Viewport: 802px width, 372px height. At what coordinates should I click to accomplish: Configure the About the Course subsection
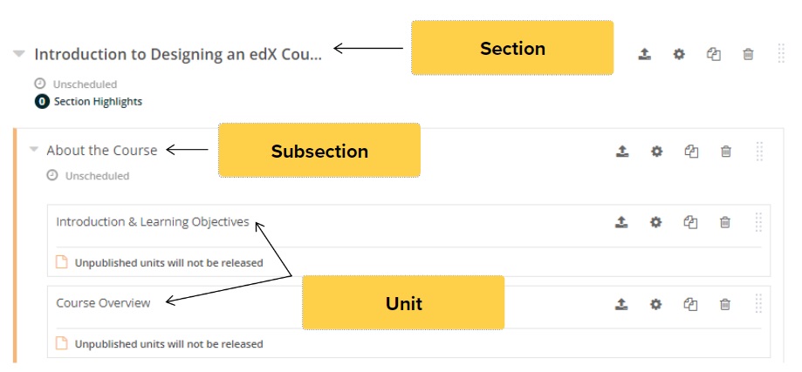656,151
